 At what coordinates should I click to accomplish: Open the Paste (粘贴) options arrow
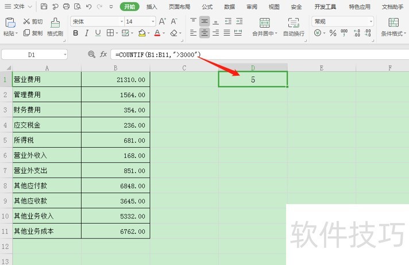coord(17,33)
